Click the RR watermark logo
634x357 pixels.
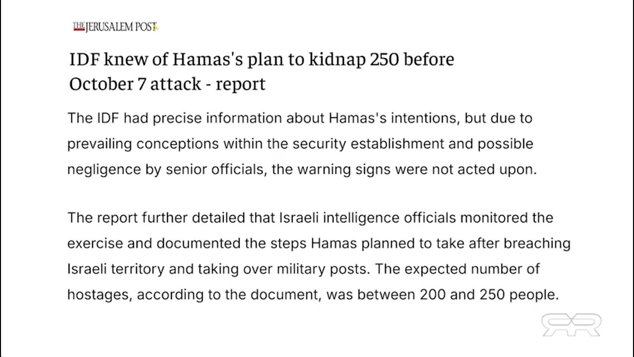571,325
